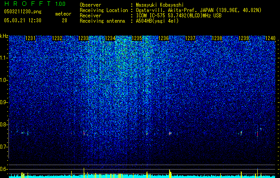Click the 'Observer' field label
The image size is (280, 178).
click(x=90, y=5)
